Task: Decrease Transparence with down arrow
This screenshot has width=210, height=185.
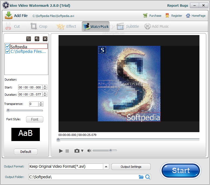Action: (x=41, y=105)
